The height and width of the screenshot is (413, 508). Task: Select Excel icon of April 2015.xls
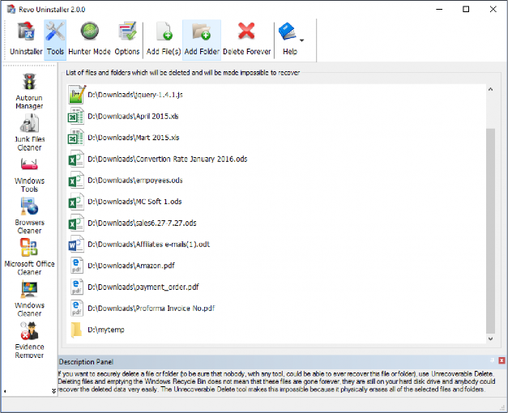tap(76, 117)
